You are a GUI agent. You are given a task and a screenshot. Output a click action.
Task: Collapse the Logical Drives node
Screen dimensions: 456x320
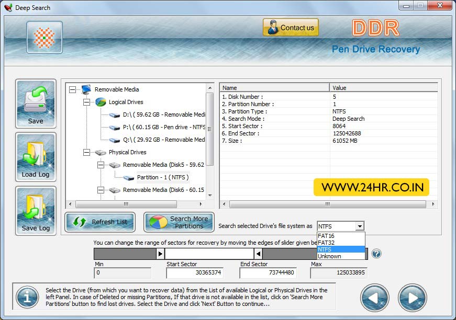[x=86, y=102]
